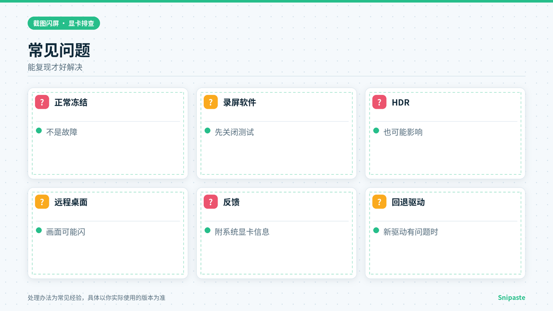Click the question icon beside 反馈

click(x=211, y=202)
